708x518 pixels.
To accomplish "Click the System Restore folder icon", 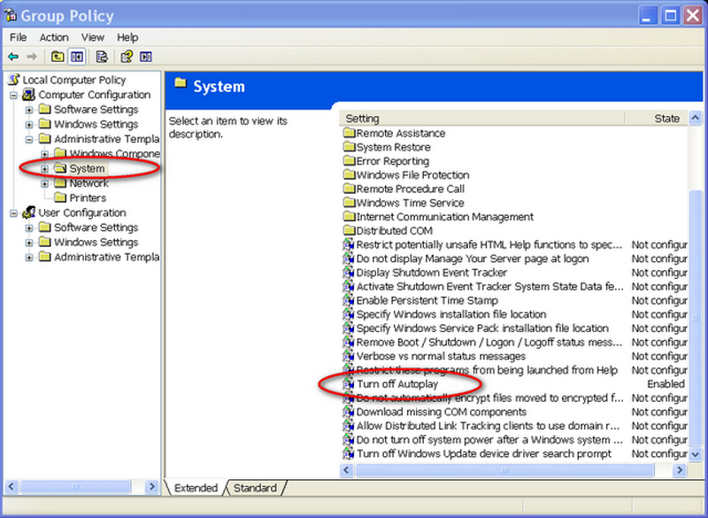I will coord(350,147).
